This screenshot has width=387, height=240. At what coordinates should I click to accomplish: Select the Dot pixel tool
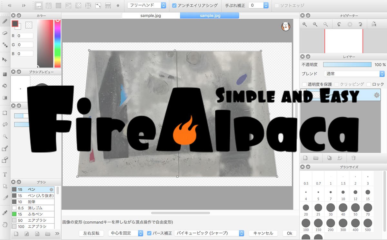pyautogui.click(x=5, y=45)
